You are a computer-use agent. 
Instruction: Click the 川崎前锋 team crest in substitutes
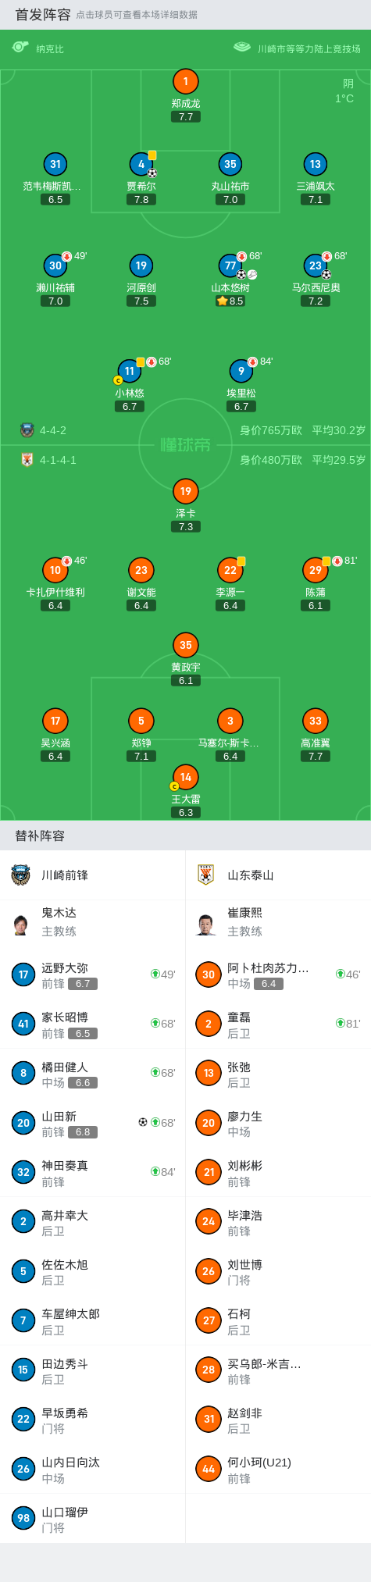coord(21,875)
